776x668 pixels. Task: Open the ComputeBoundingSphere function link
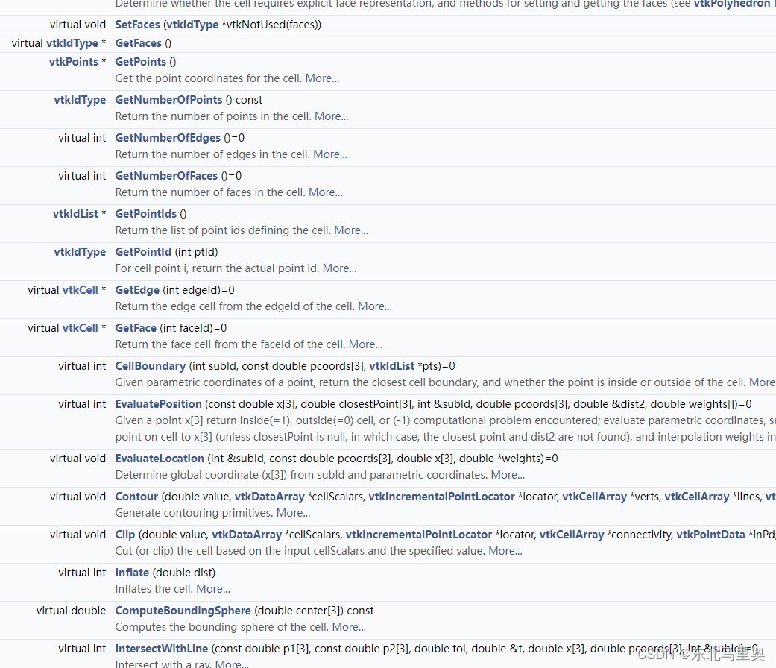[x=183, y=611]
